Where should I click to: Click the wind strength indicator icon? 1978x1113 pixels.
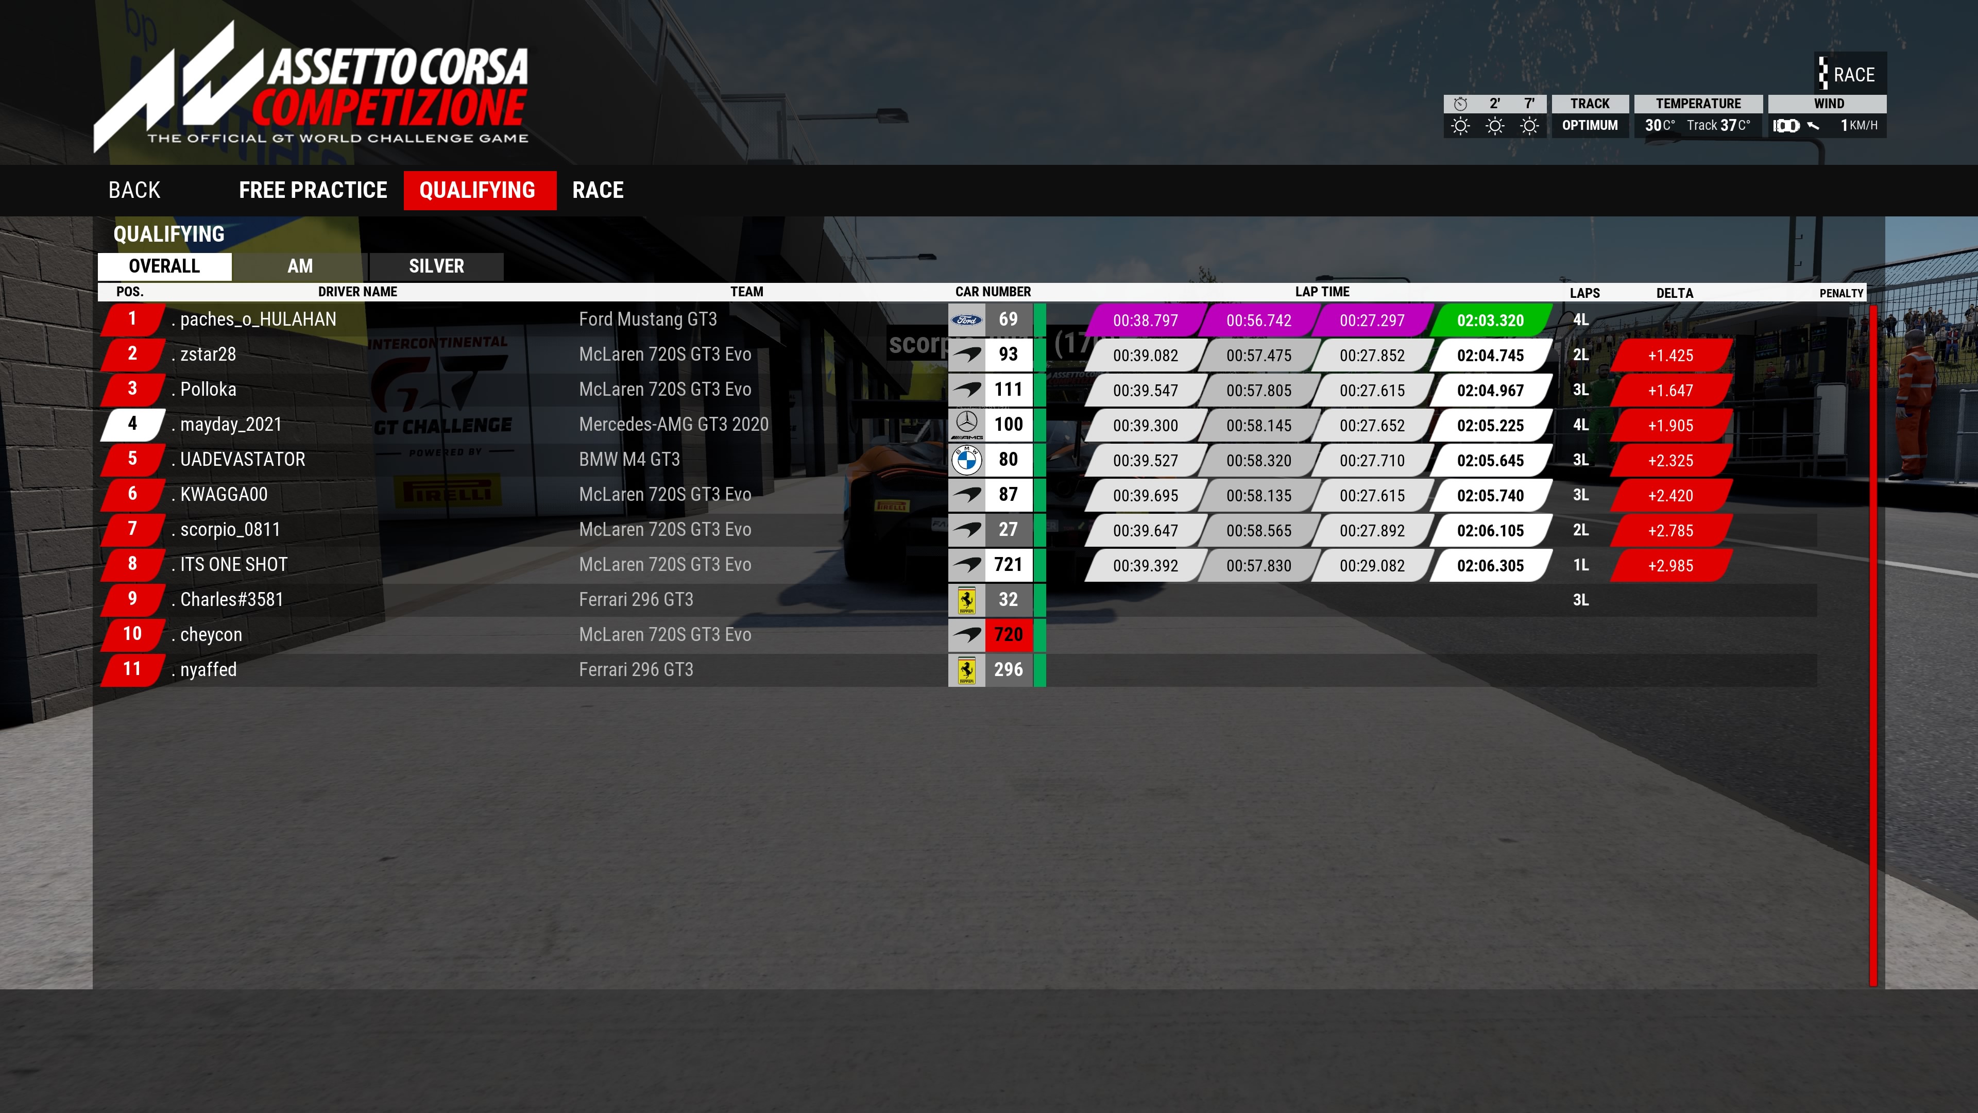[1786, 126]
